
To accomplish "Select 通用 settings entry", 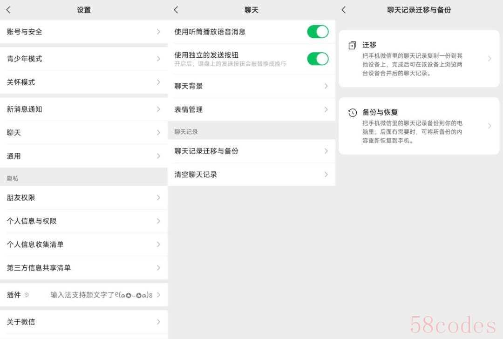I will click(84, 156).
